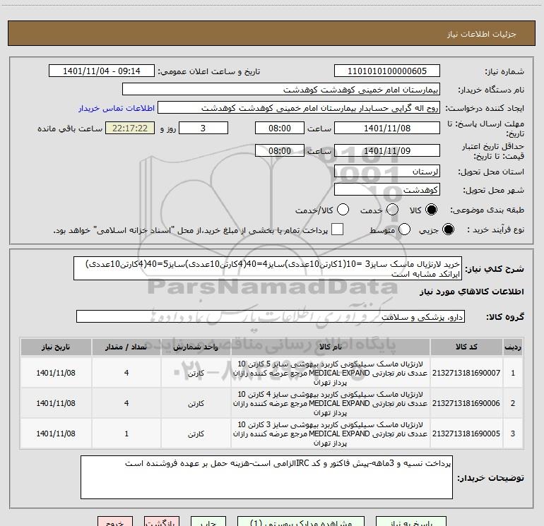Click the شرح کلی نیاز description box
The width and height of the screenshot is (544, 526).
[x=268, y=269]
